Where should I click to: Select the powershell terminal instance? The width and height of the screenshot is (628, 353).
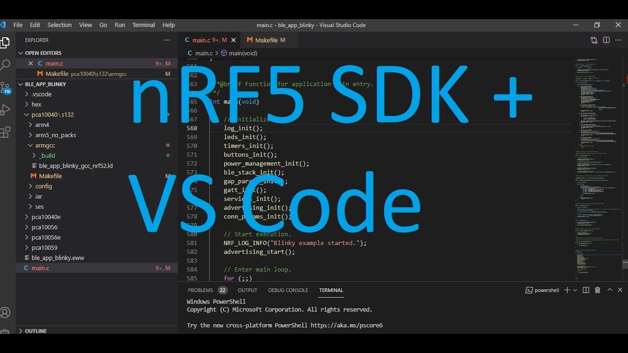tap(543, 290)
